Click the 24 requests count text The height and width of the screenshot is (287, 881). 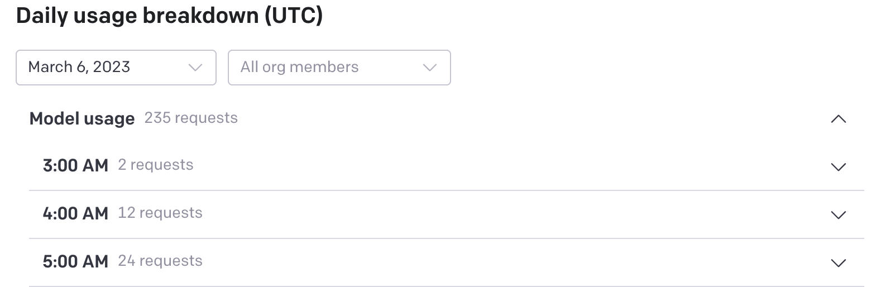160,261
